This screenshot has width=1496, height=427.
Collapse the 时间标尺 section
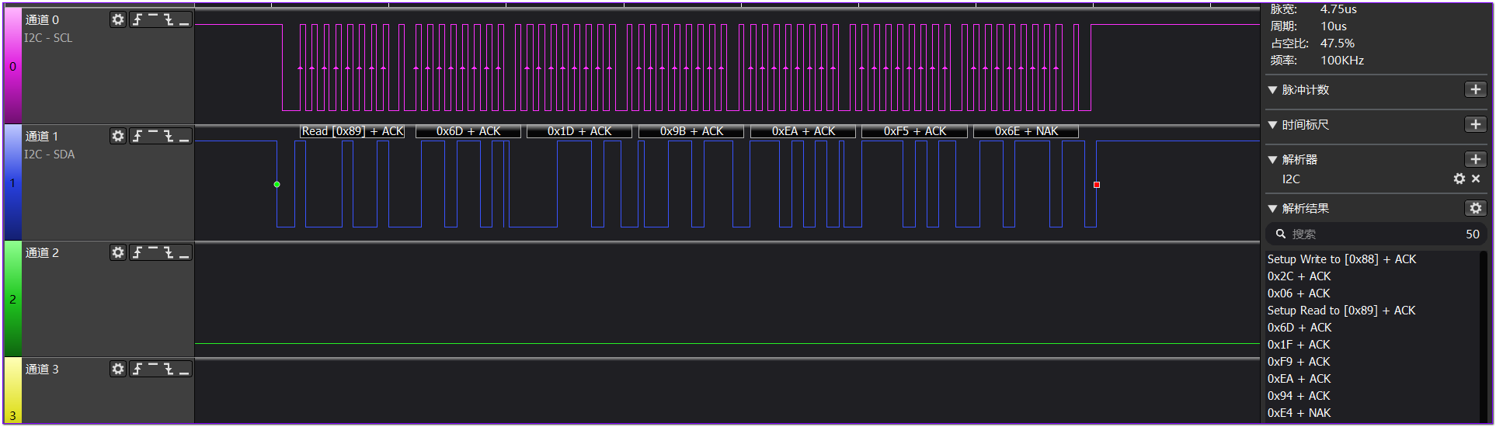[1272, 125]
